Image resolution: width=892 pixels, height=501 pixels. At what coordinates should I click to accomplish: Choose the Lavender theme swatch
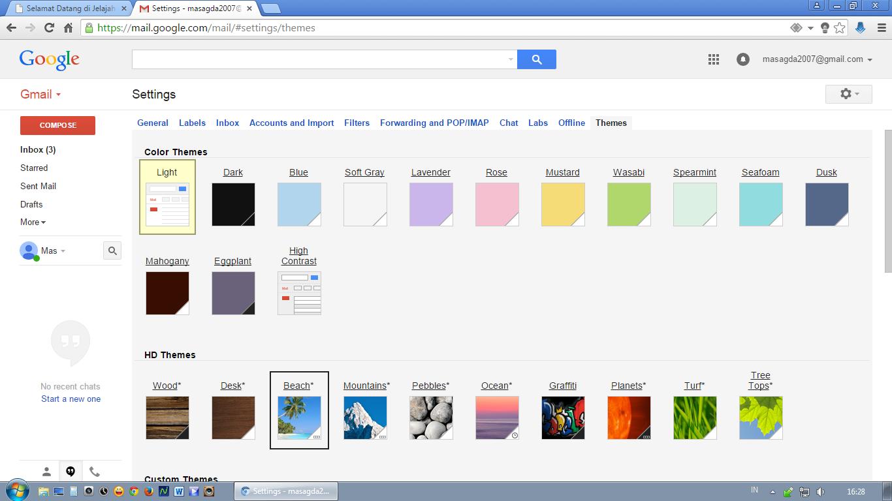click(431, 204)
